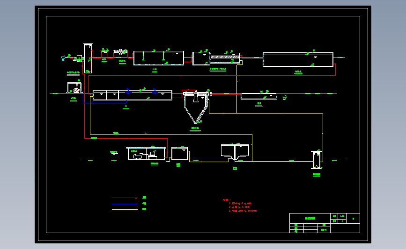Select the top-row tank with two green vertical pipes
The image size is (406, 249).
point(159,58)
